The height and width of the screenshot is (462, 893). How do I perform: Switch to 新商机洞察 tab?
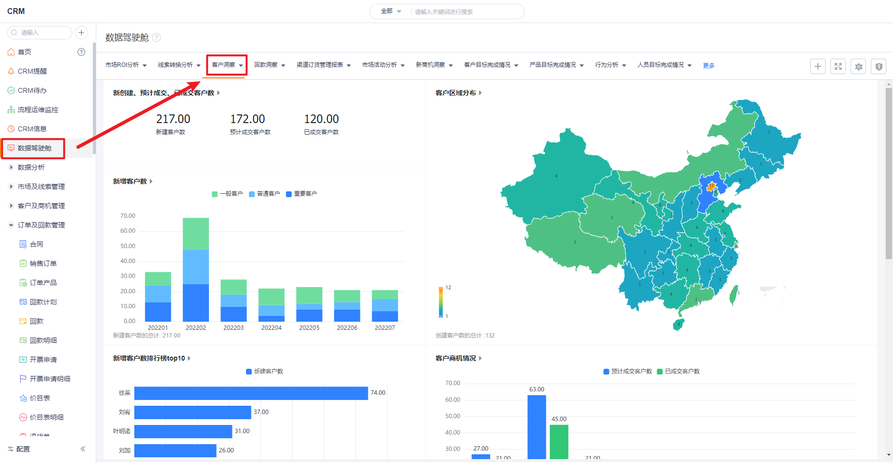point(430,65)
